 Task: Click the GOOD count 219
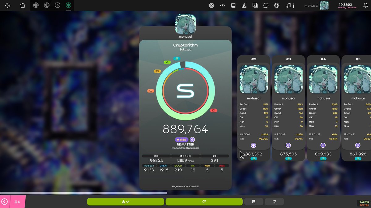(x=178, y=170)
